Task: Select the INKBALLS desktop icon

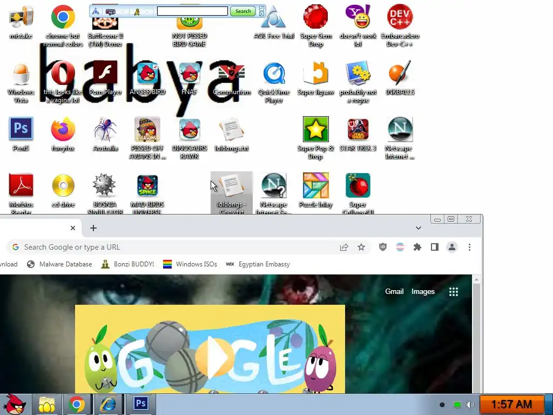Action: tap(400, 78)
